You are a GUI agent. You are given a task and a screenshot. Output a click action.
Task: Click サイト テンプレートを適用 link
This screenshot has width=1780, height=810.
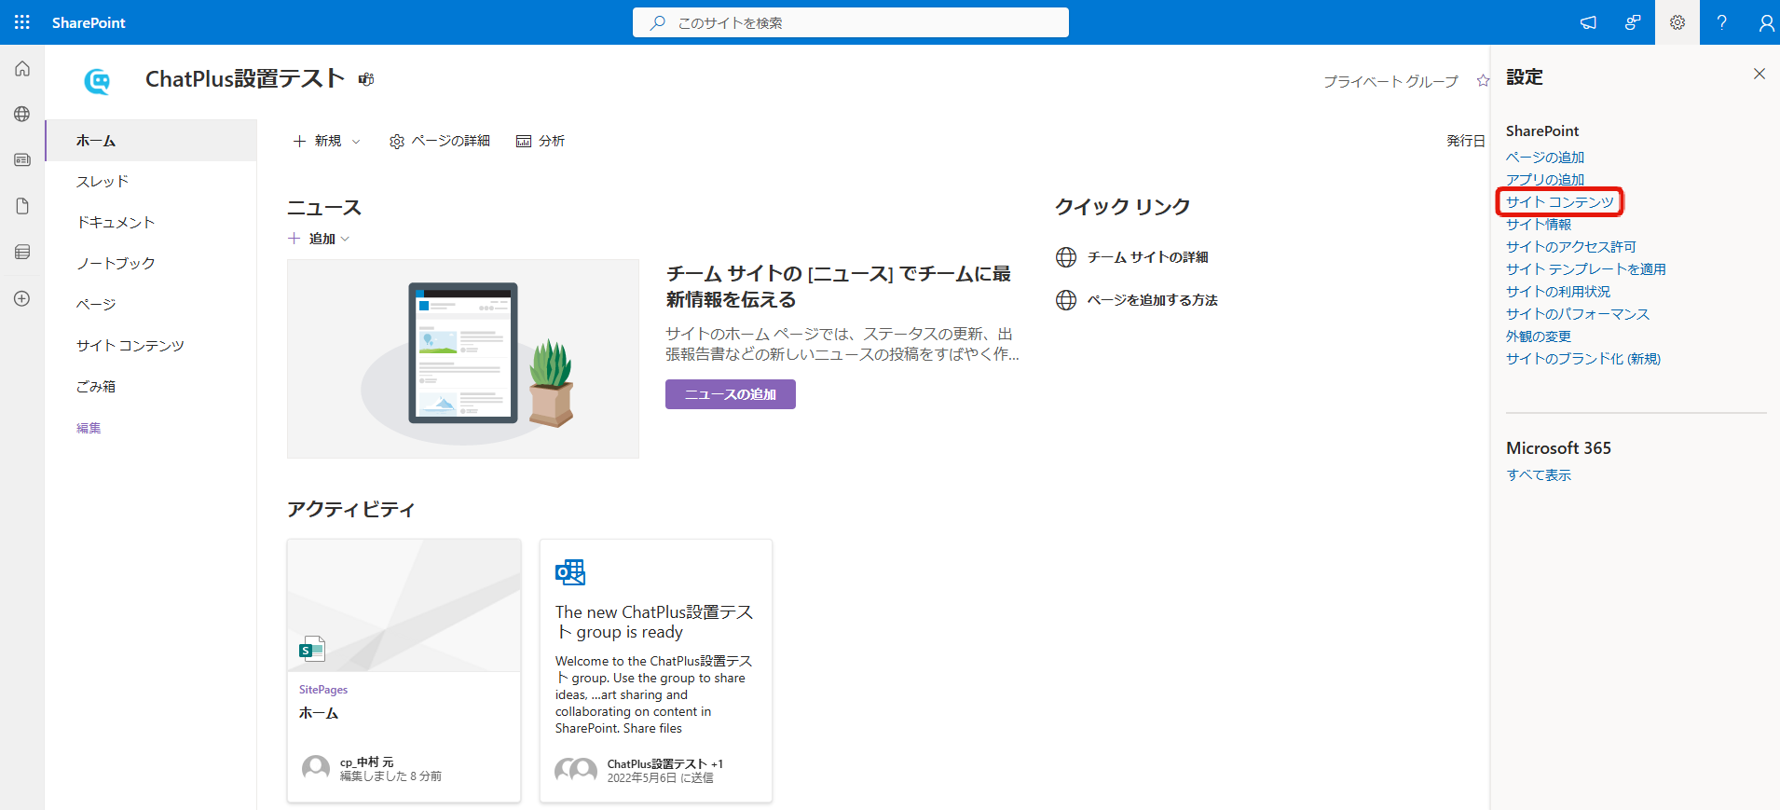click(1586, 269)
